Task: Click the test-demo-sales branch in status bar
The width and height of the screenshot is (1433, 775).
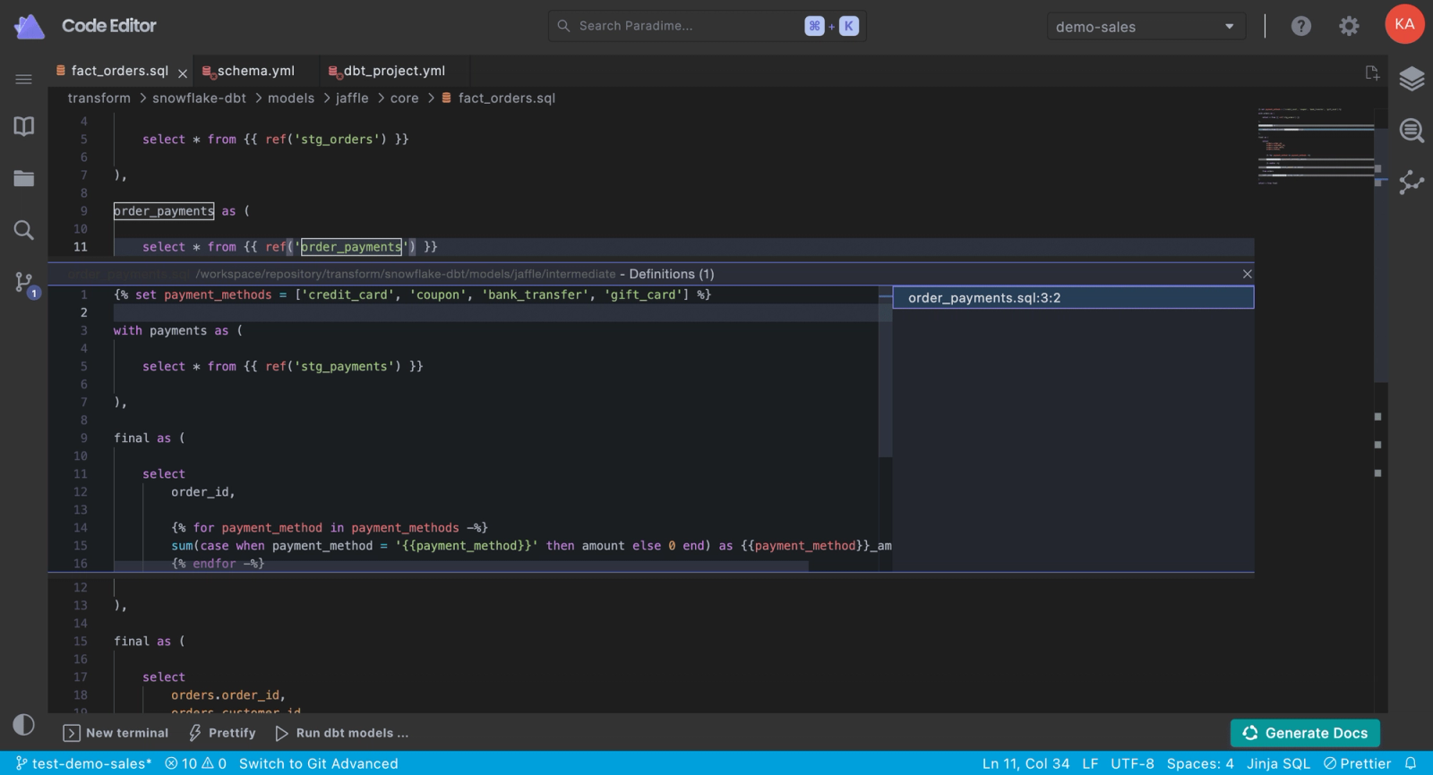Action: [x=83, y=763]
